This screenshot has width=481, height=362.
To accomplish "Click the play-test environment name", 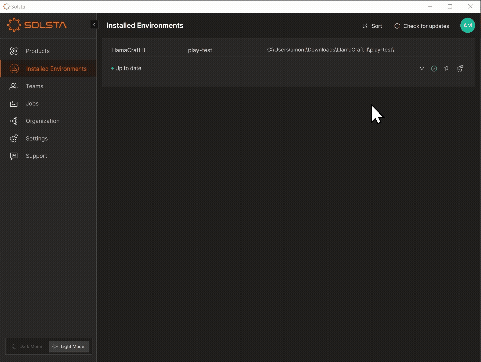I will click(x=200, y=50).
